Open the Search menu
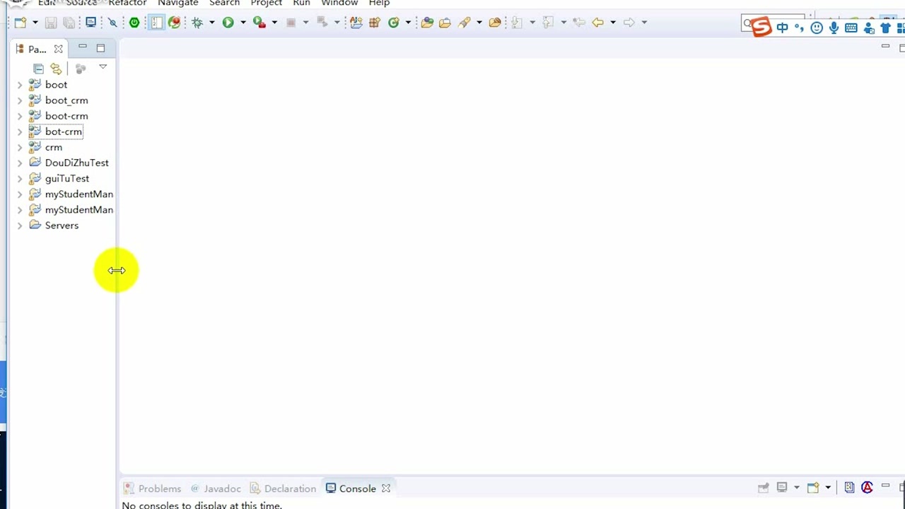Image resolution: width=905 pixels, height=509 pixels. tap(224, 4)
